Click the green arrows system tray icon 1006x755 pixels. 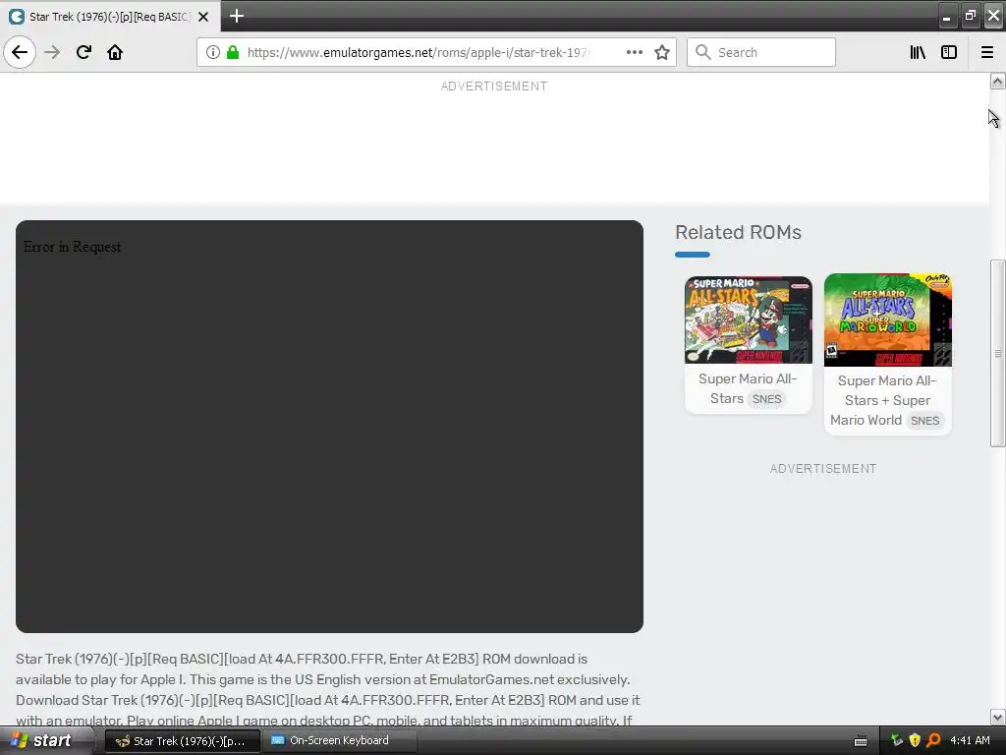(x=897, y=741)
